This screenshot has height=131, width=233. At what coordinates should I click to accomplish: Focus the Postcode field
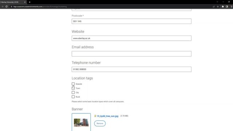[x=131, y=21]
